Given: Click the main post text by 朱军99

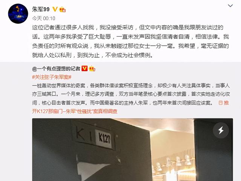Looking at the screenshot, I should [x=131, y=41].
